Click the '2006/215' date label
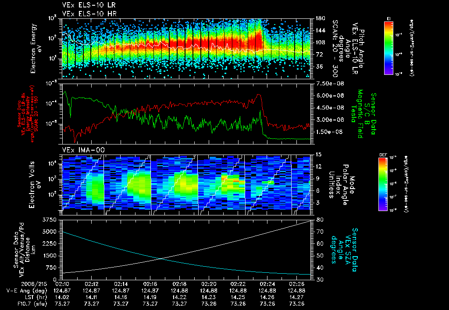 coord(35,284)
